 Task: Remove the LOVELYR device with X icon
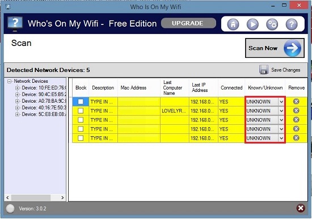tap(296, 111)
